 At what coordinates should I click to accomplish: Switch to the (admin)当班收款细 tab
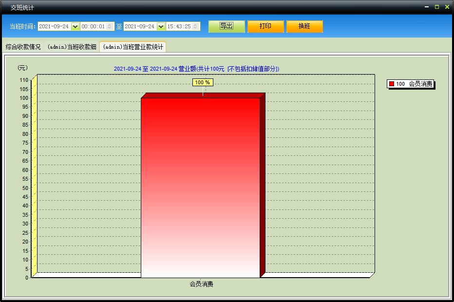point(72,47)
